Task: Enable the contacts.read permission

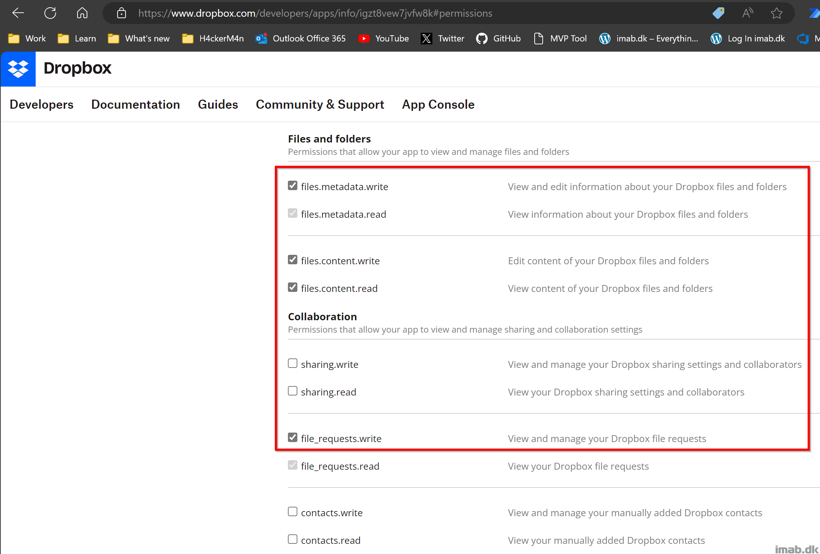Action: click(293, 539)
